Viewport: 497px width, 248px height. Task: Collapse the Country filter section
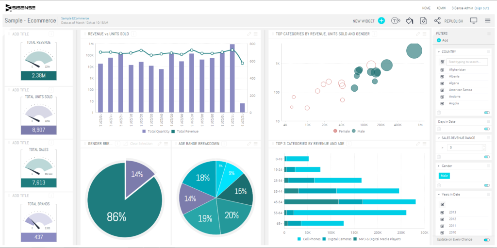tap(438, 51)
